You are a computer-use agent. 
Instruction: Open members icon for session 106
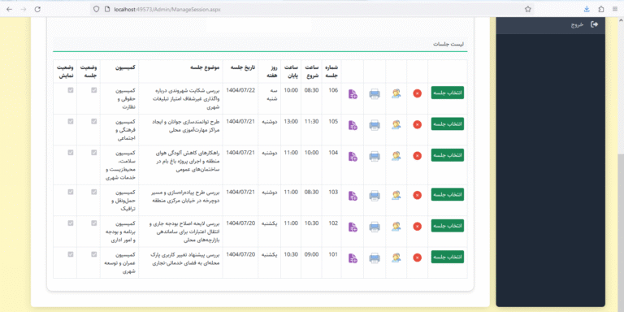click(396, 93)
